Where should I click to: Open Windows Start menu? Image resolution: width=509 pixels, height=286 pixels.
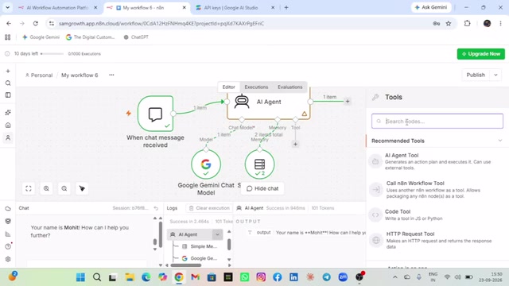pos(80,277)
